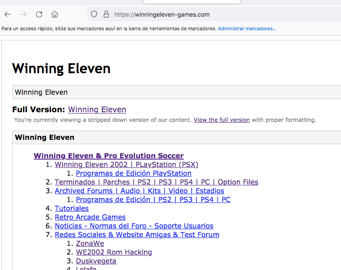Click the bold Winning Eleven section header

tap(44, 137)
